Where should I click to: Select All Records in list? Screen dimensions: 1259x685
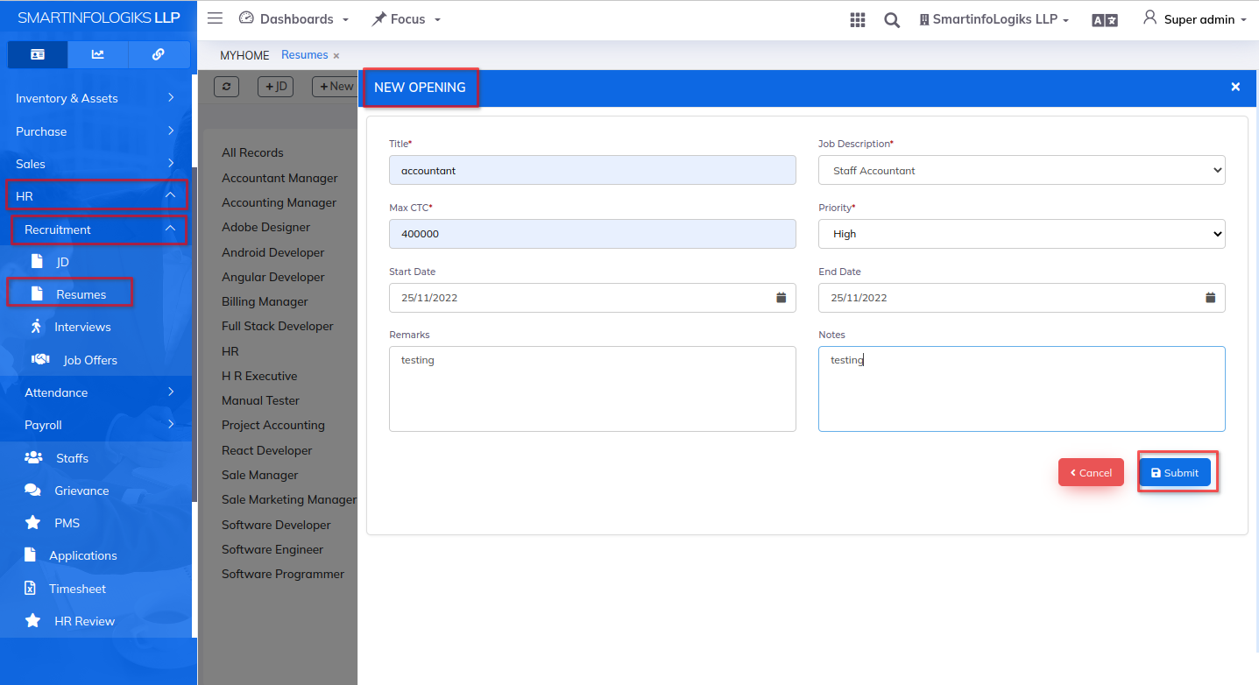252,152
